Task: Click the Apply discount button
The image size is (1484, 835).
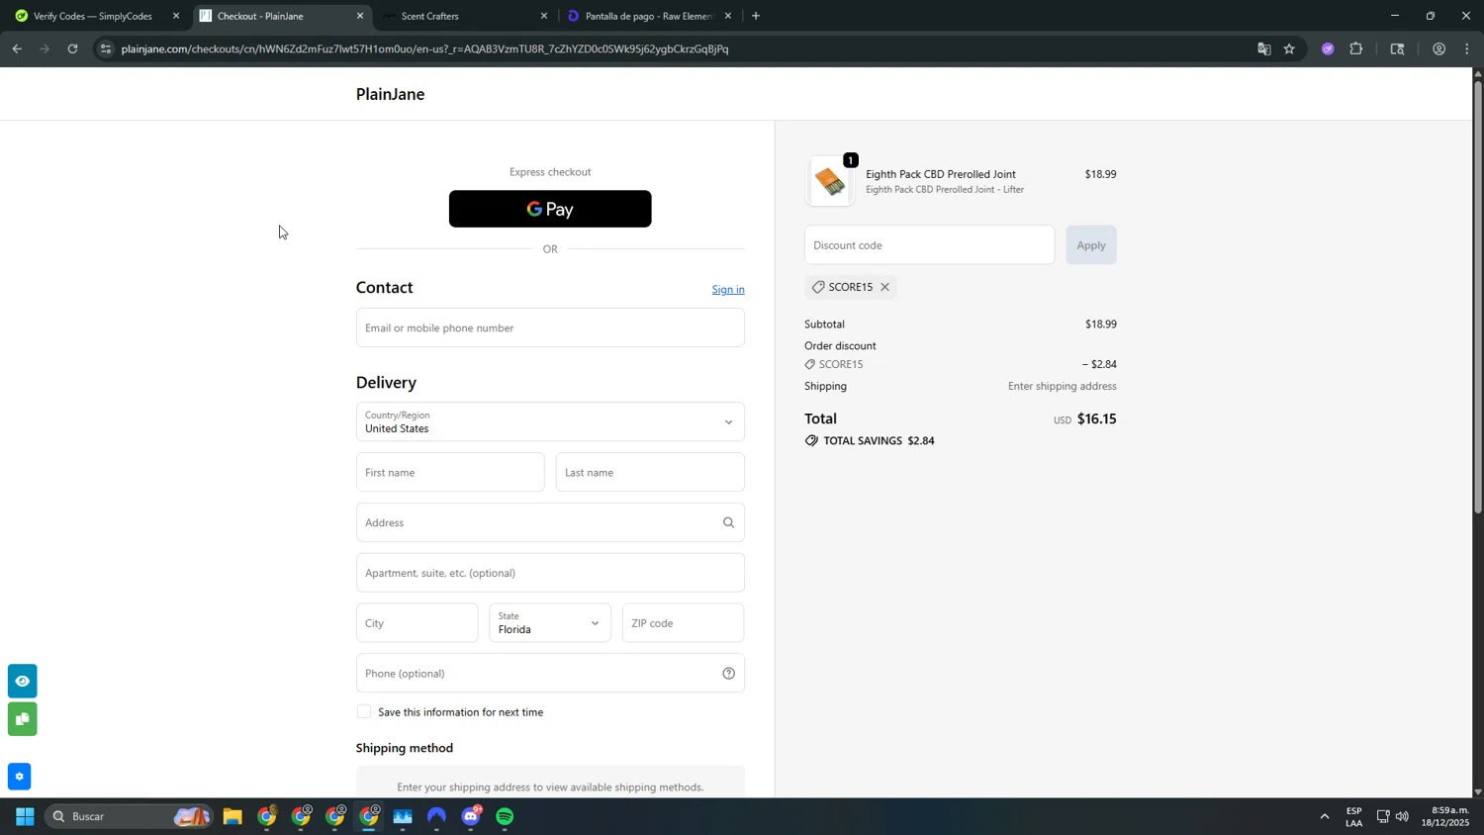Action: pyautogui.click(x=1091, y=244)
